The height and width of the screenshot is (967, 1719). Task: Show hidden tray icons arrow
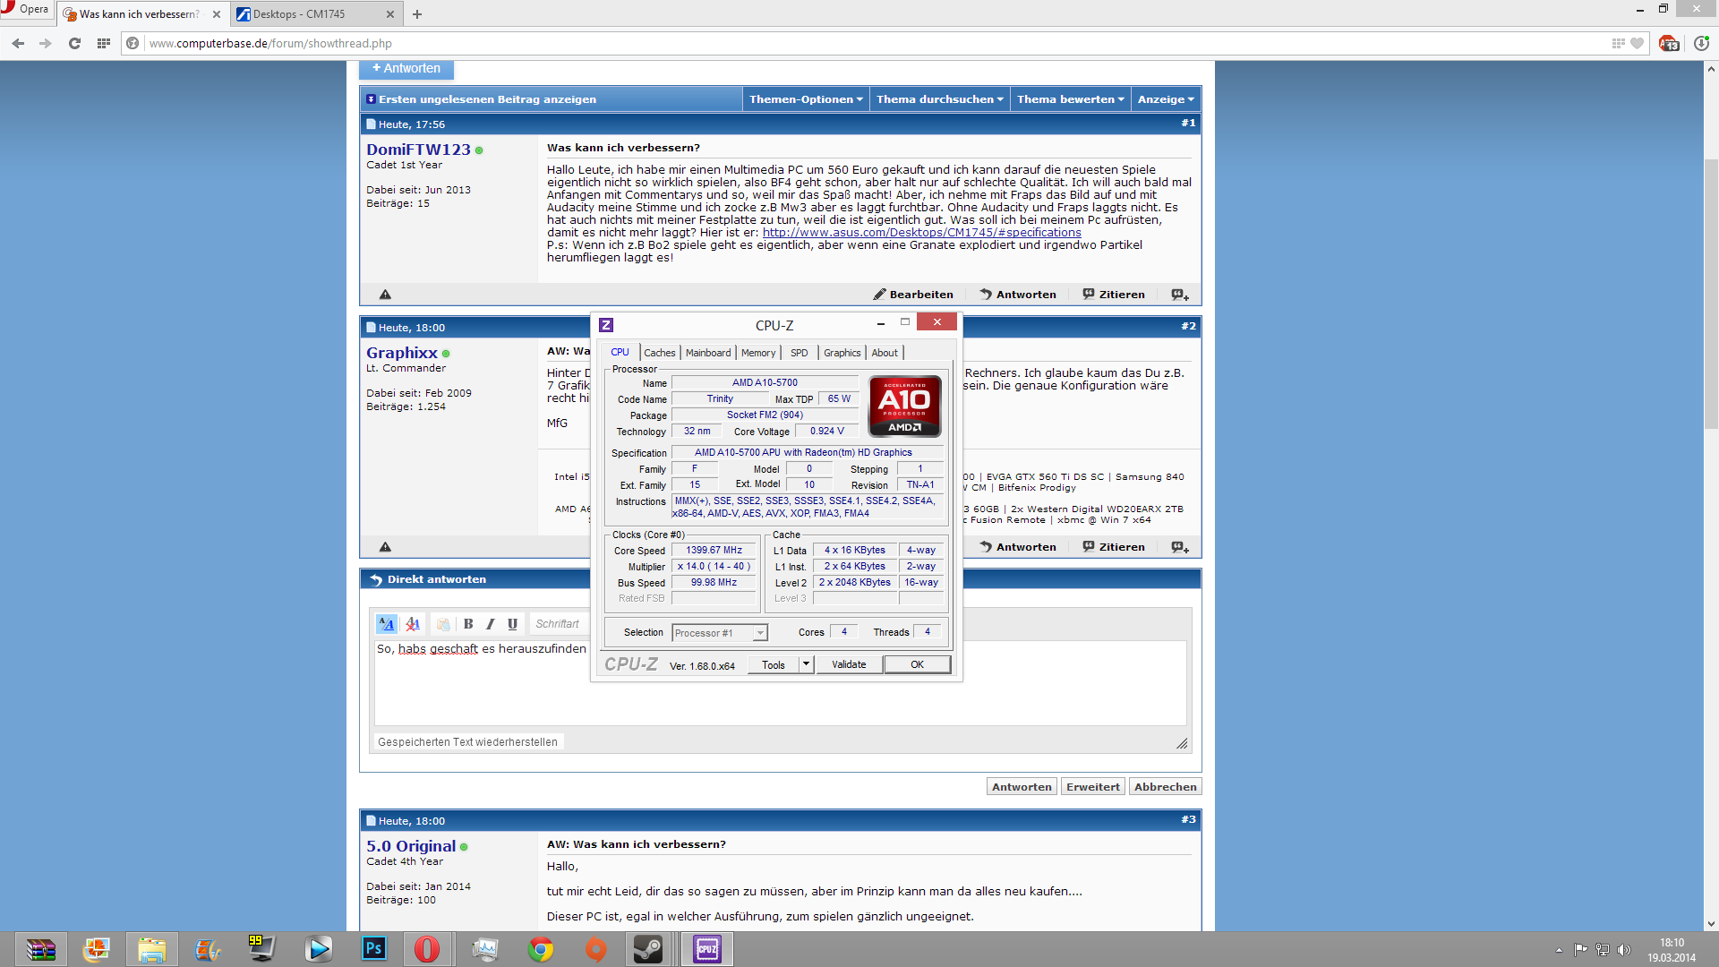tap(1559, 950)
